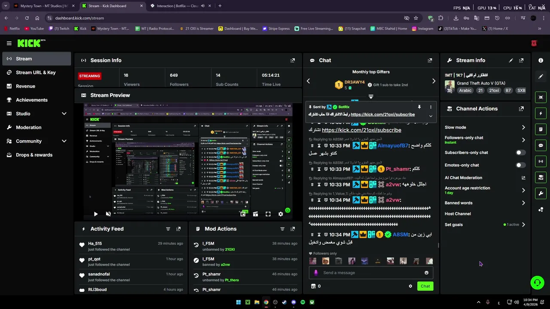Toggle the wrench stream info icon in right sidebar

pos(541,193)
